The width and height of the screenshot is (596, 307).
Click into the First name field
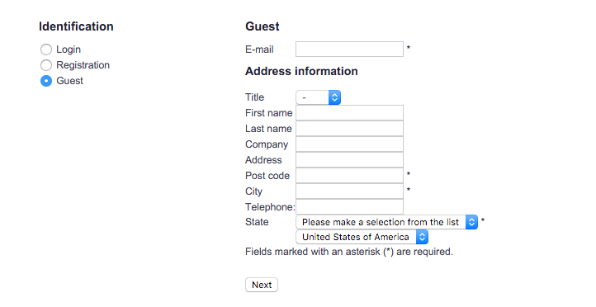349,113
